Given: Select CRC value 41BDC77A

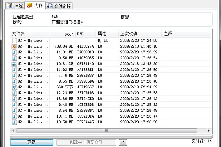Looking at the screenshot, I should point(85,46).
